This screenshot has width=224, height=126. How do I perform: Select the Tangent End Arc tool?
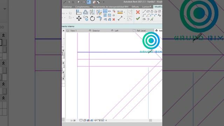[x=152, y=15]
